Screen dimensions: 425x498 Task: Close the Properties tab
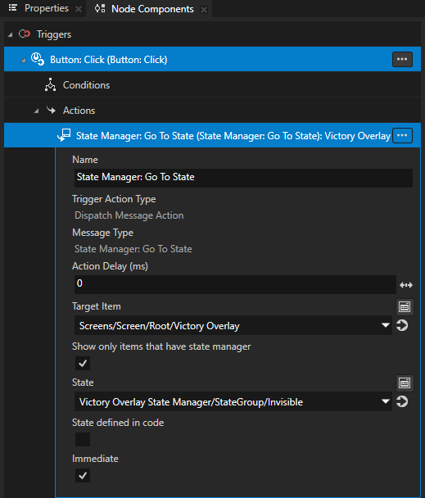click(79, 9)
